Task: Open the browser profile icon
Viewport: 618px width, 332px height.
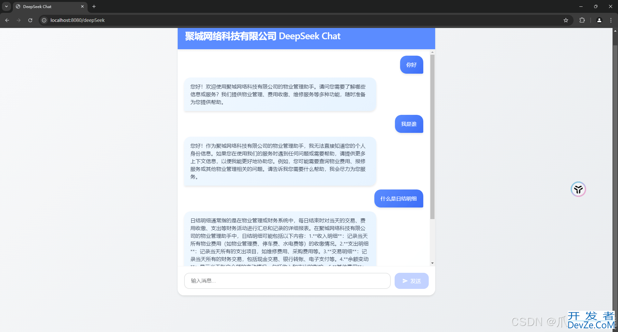Action: pos(599,20)
